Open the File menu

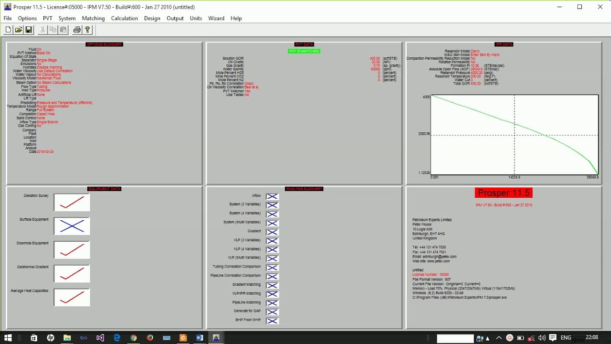(8, 18)
